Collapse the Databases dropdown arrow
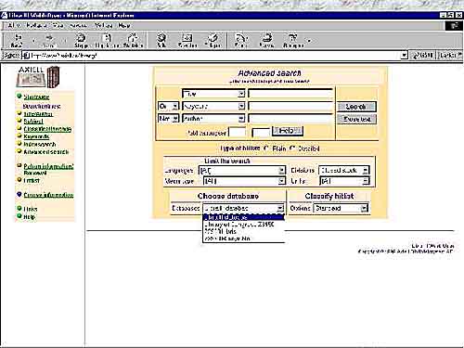This screenshot has width=464, height=348. click(280, 208)
